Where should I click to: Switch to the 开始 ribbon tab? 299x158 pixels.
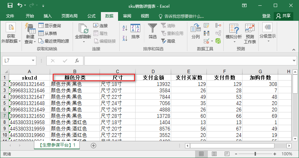30,16
